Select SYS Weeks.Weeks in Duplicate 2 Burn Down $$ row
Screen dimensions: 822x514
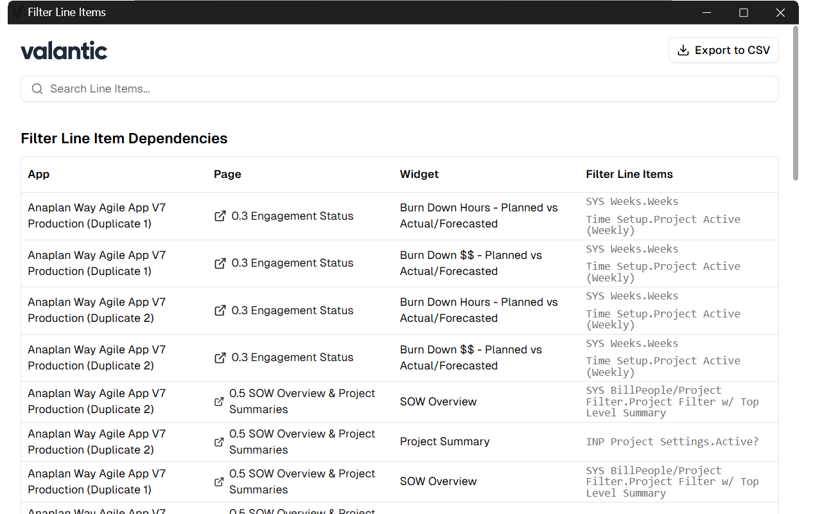click(x=632, y=344)
